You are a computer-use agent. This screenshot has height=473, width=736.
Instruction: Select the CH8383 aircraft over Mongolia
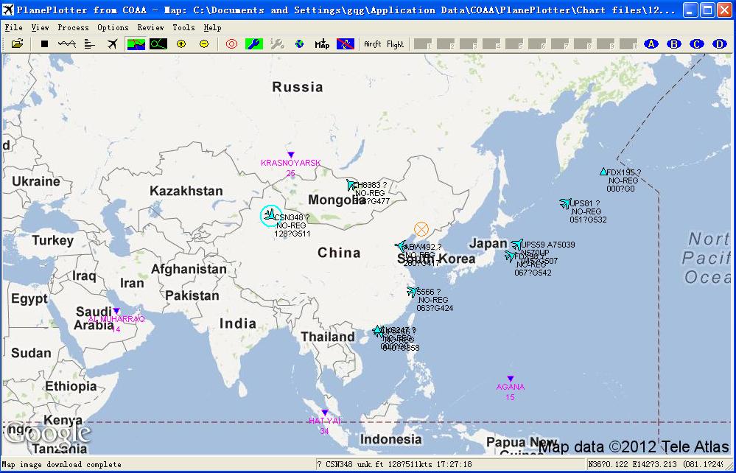351,185
